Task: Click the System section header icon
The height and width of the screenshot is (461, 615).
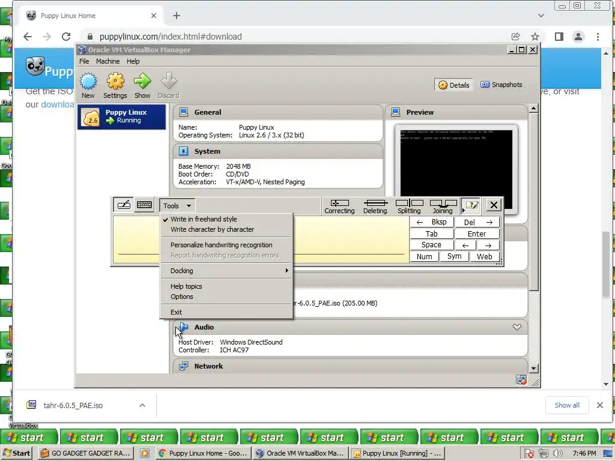Action: pyautogui.click(x=183, y=151)
